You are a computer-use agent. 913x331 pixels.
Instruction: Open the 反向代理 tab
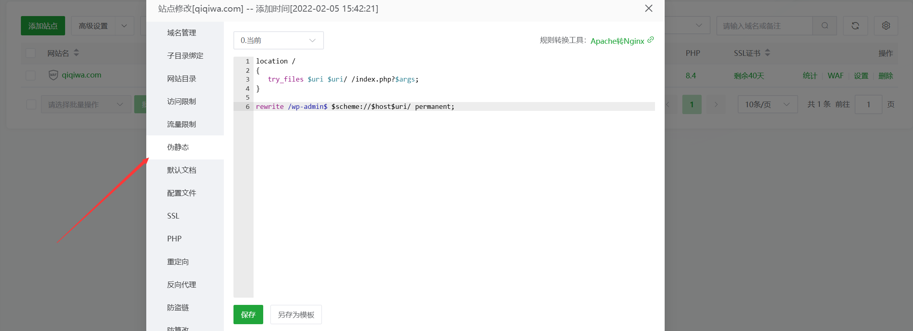pos(182,284)
